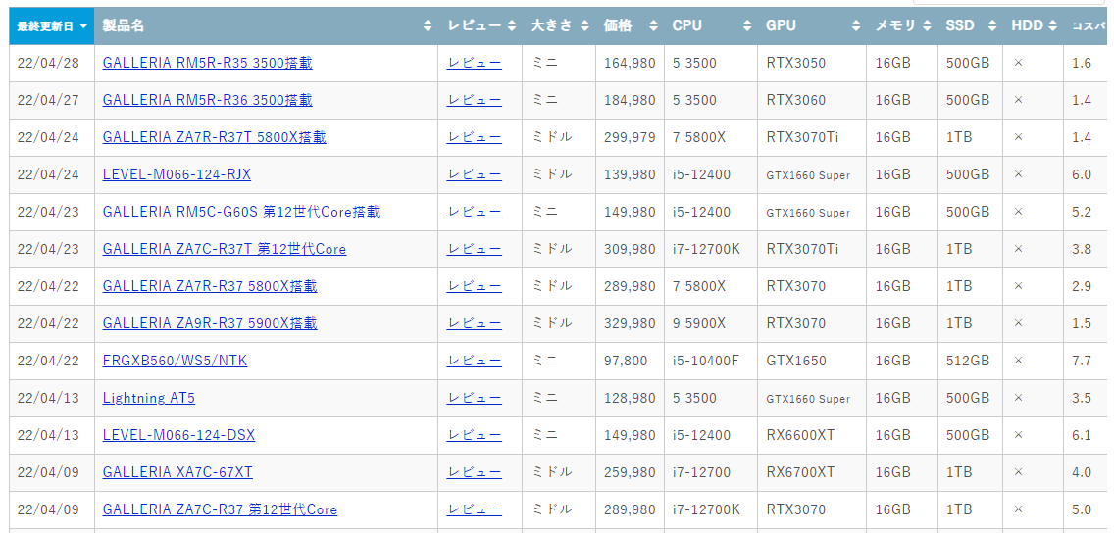The image size is (1114, 533).
Task: Click sort arrows in CPU header
Action: click(746, 26)
